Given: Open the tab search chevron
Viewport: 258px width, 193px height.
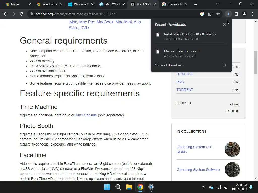Looking at the screenshot, I should click(217, 4).
